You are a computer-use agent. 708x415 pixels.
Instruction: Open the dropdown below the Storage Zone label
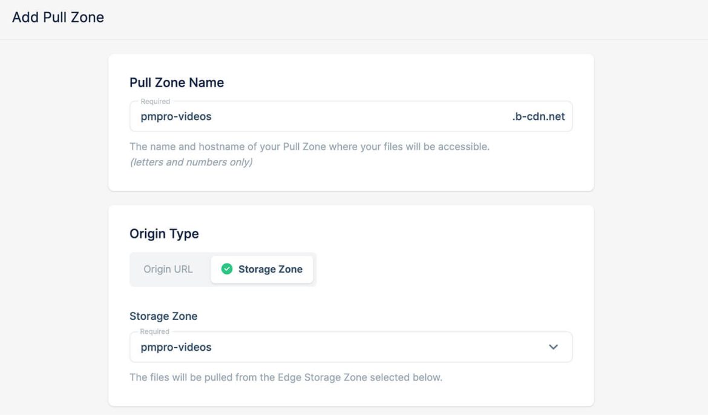(x=351, y=347)
